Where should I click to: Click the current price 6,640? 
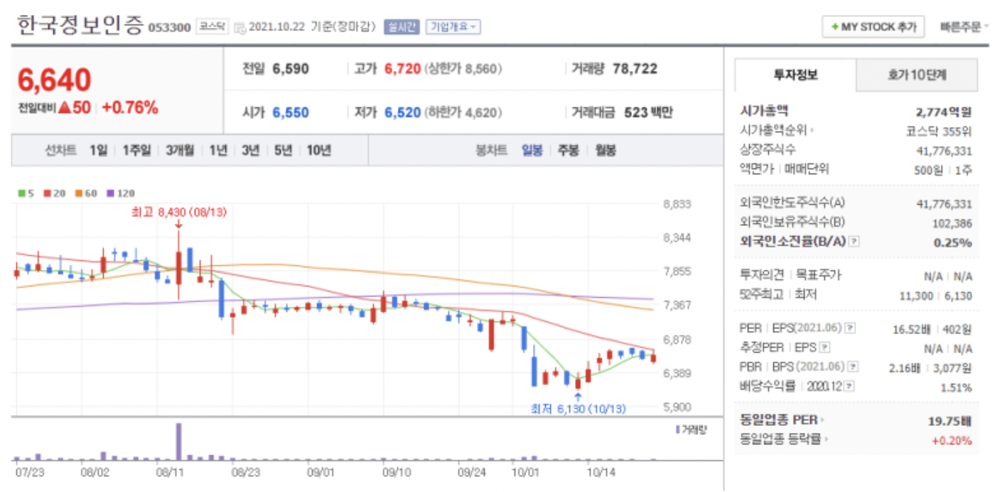click(x=55, y=80)
